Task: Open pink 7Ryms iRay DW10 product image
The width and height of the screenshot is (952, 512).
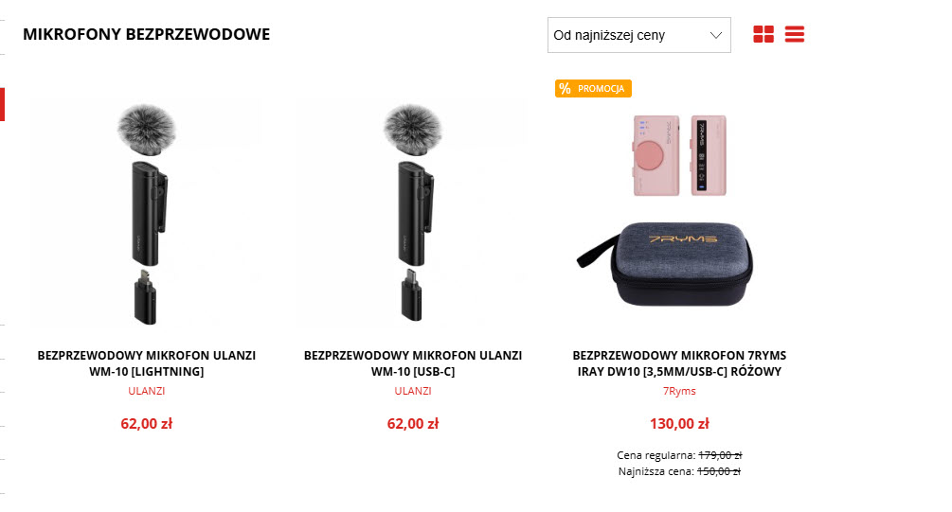Action: 679,210
